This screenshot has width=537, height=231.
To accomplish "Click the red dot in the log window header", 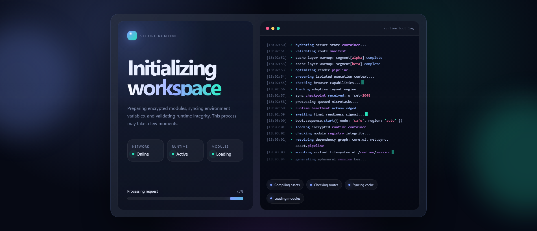I will pyautogui.click(x=267, y=28).
